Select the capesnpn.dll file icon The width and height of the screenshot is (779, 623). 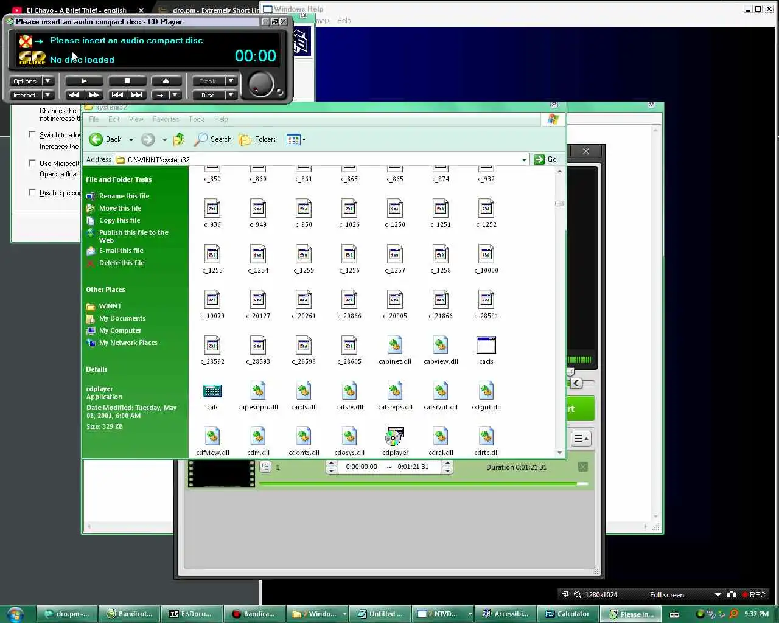pos(258,391)
